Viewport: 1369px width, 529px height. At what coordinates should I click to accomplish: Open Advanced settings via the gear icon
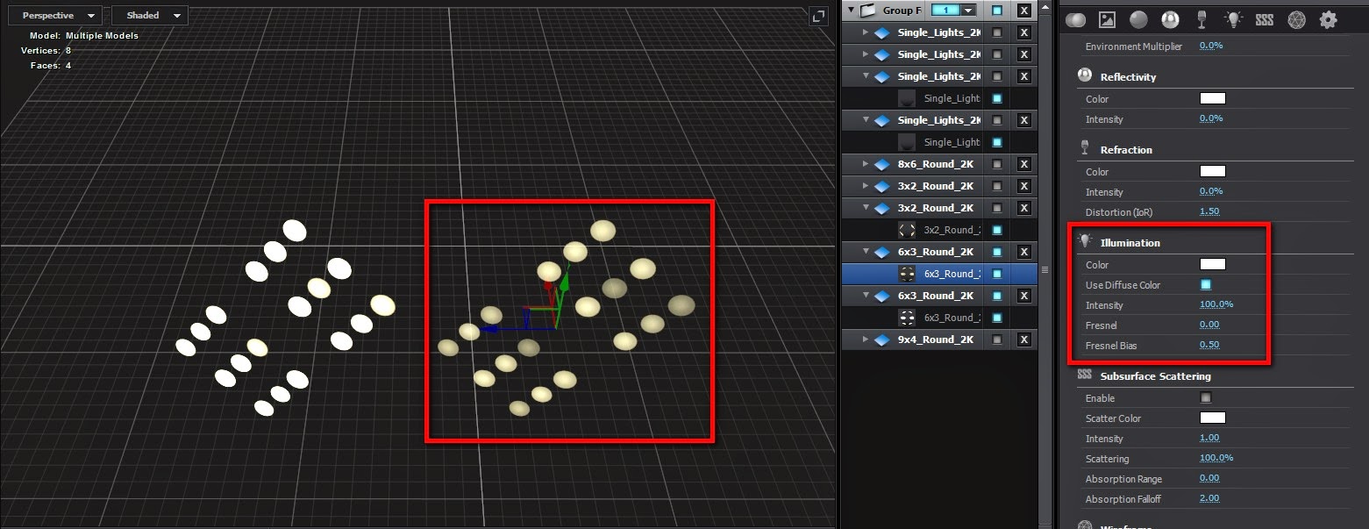(x=1328, y=19)
